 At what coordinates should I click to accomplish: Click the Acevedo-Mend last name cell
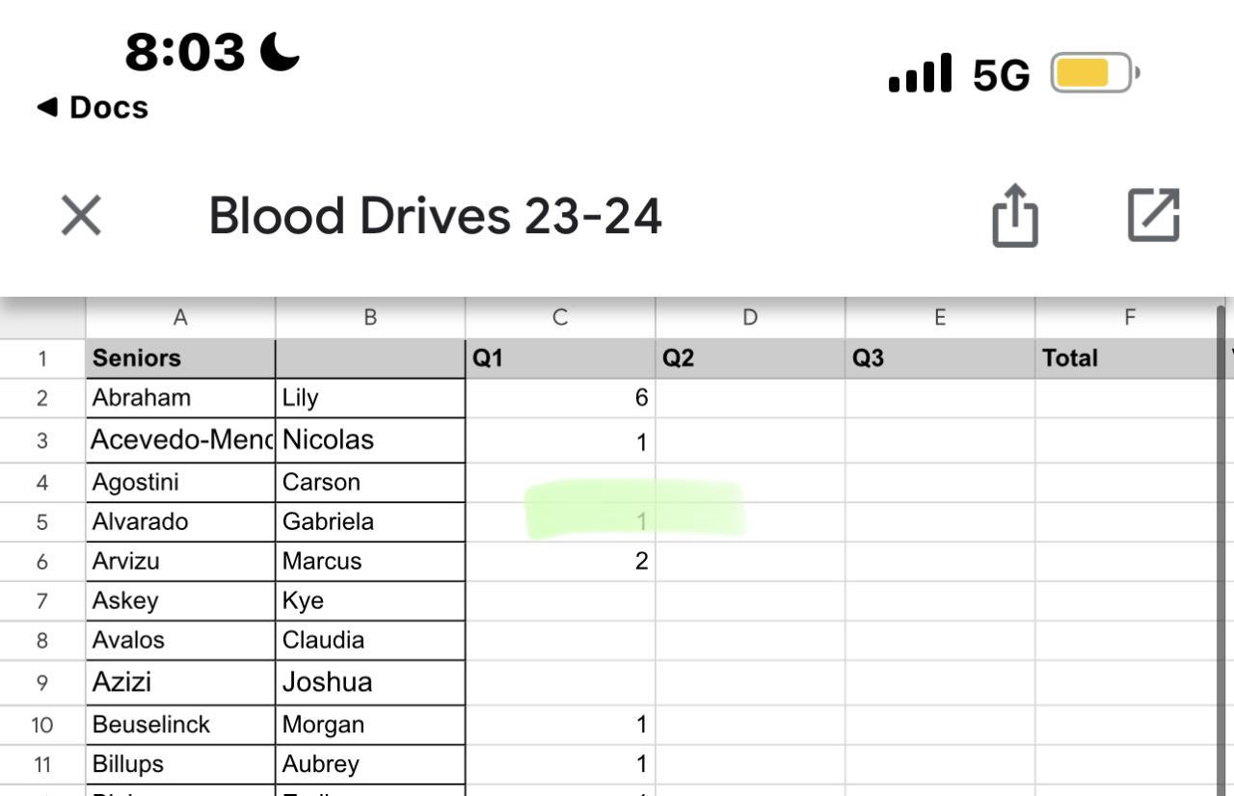coord(179,440)
